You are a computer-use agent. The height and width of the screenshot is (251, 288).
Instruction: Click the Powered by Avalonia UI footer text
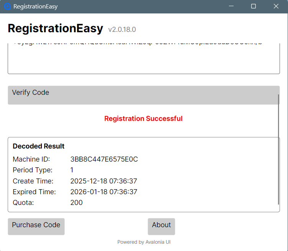[143, 242]
